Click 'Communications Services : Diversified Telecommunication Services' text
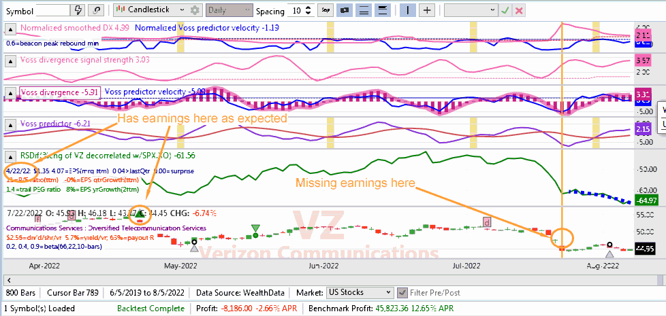The width and height of the screenshot is (666, 316). [x=106, y=228]
